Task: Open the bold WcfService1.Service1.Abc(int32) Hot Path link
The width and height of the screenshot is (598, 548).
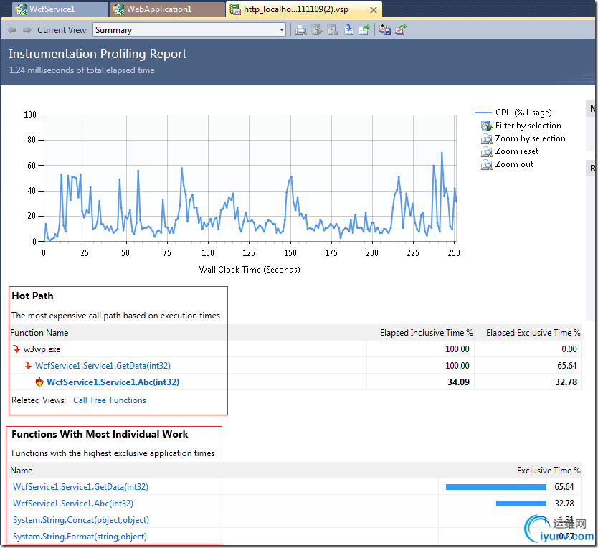Action: coord(113,382)
